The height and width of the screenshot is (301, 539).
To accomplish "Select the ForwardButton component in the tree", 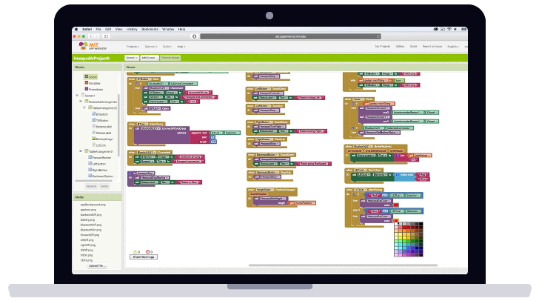I will pos(100,157).
